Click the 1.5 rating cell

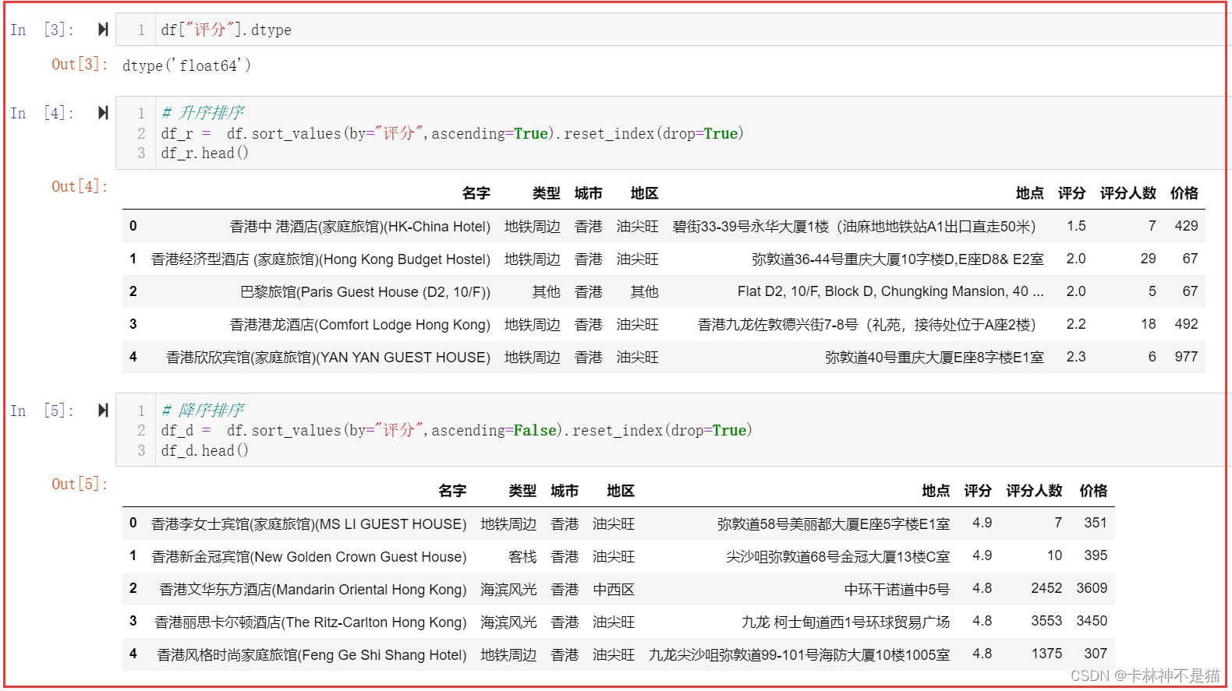pos(1076,226)
